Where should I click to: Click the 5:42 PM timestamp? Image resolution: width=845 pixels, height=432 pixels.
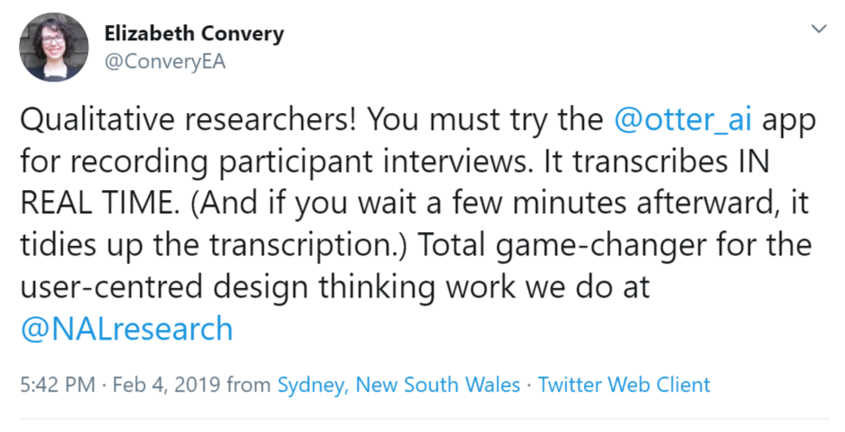(57, 384)
